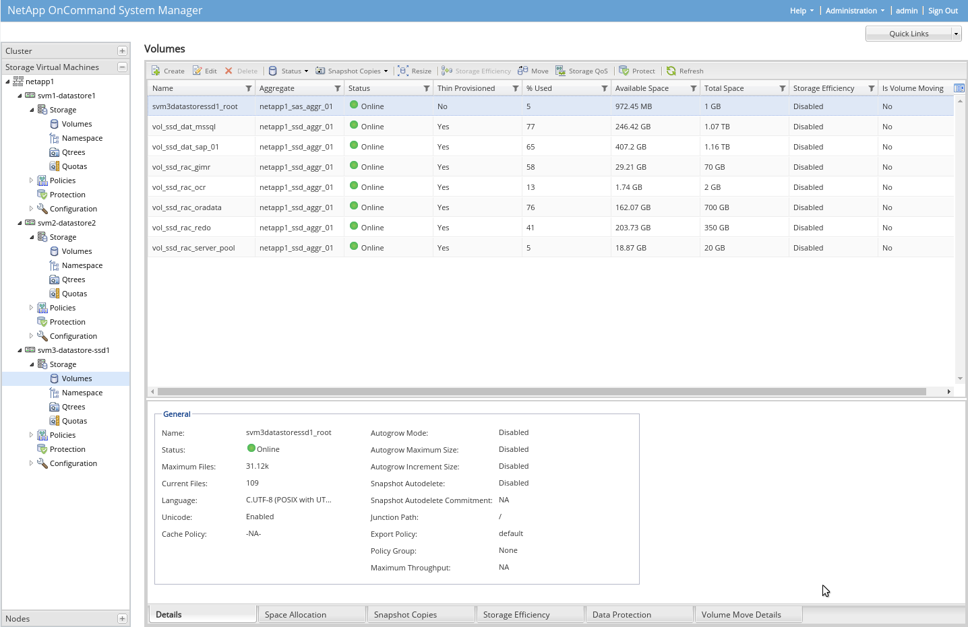Collapse the svm1-datastore1 tree node
This screenshot has height=627, width=968.
pos(20,96)
